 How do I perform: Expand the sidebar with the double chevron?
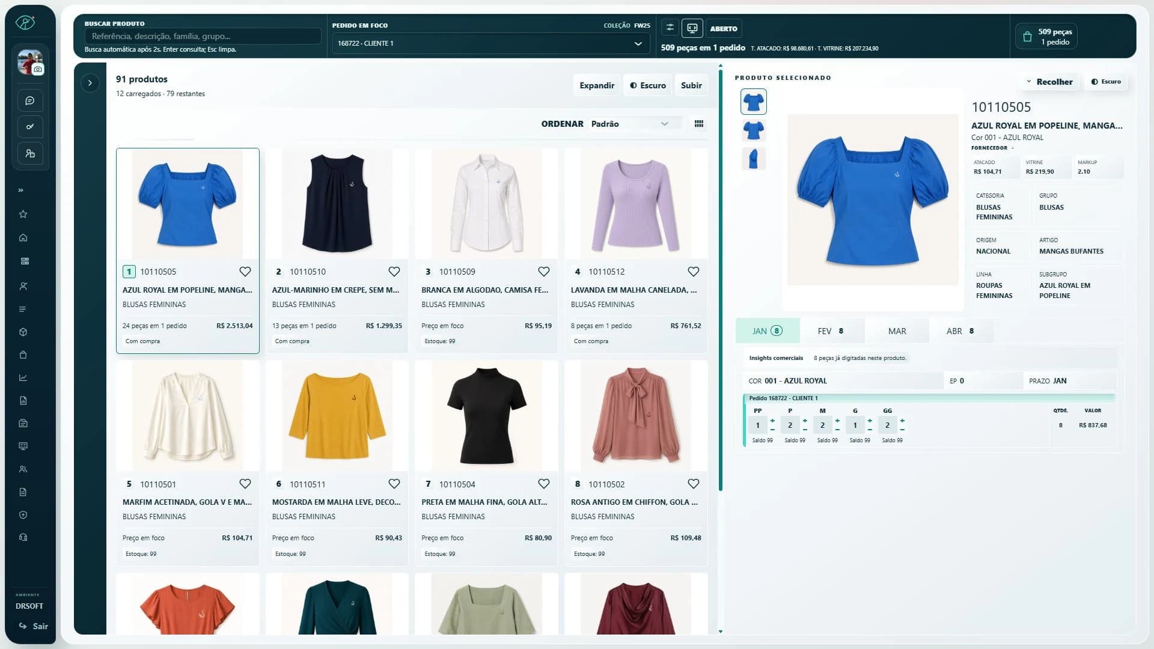[x=21, y=190]
